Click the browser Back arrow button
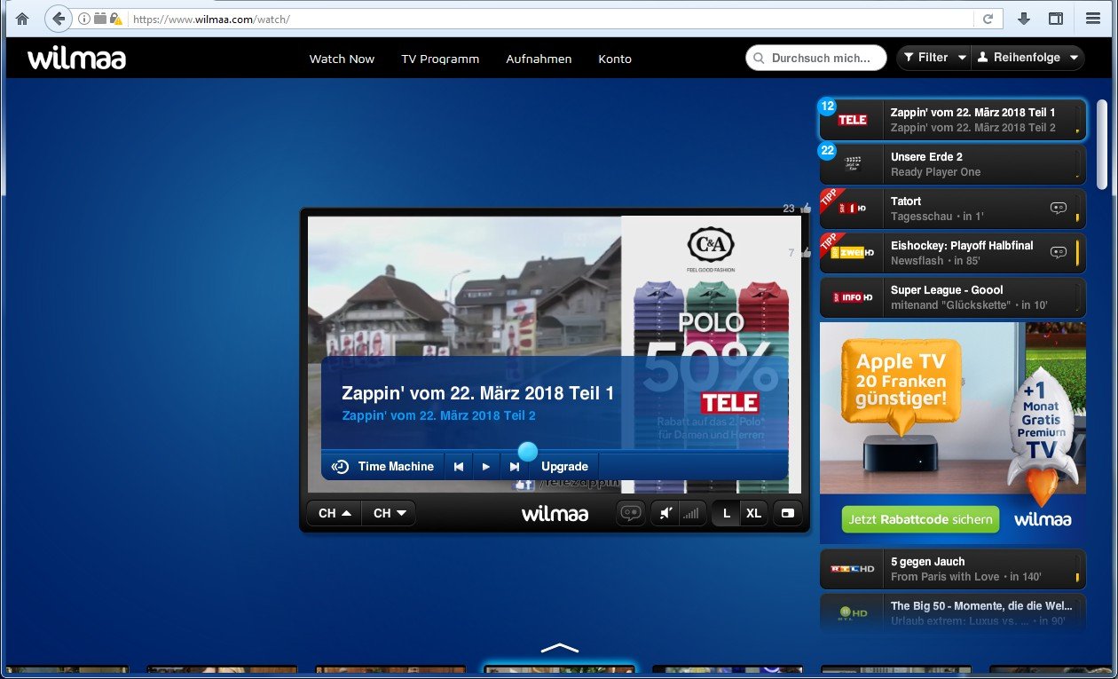This screenshot has height=679, width=1118. [58, 19]
